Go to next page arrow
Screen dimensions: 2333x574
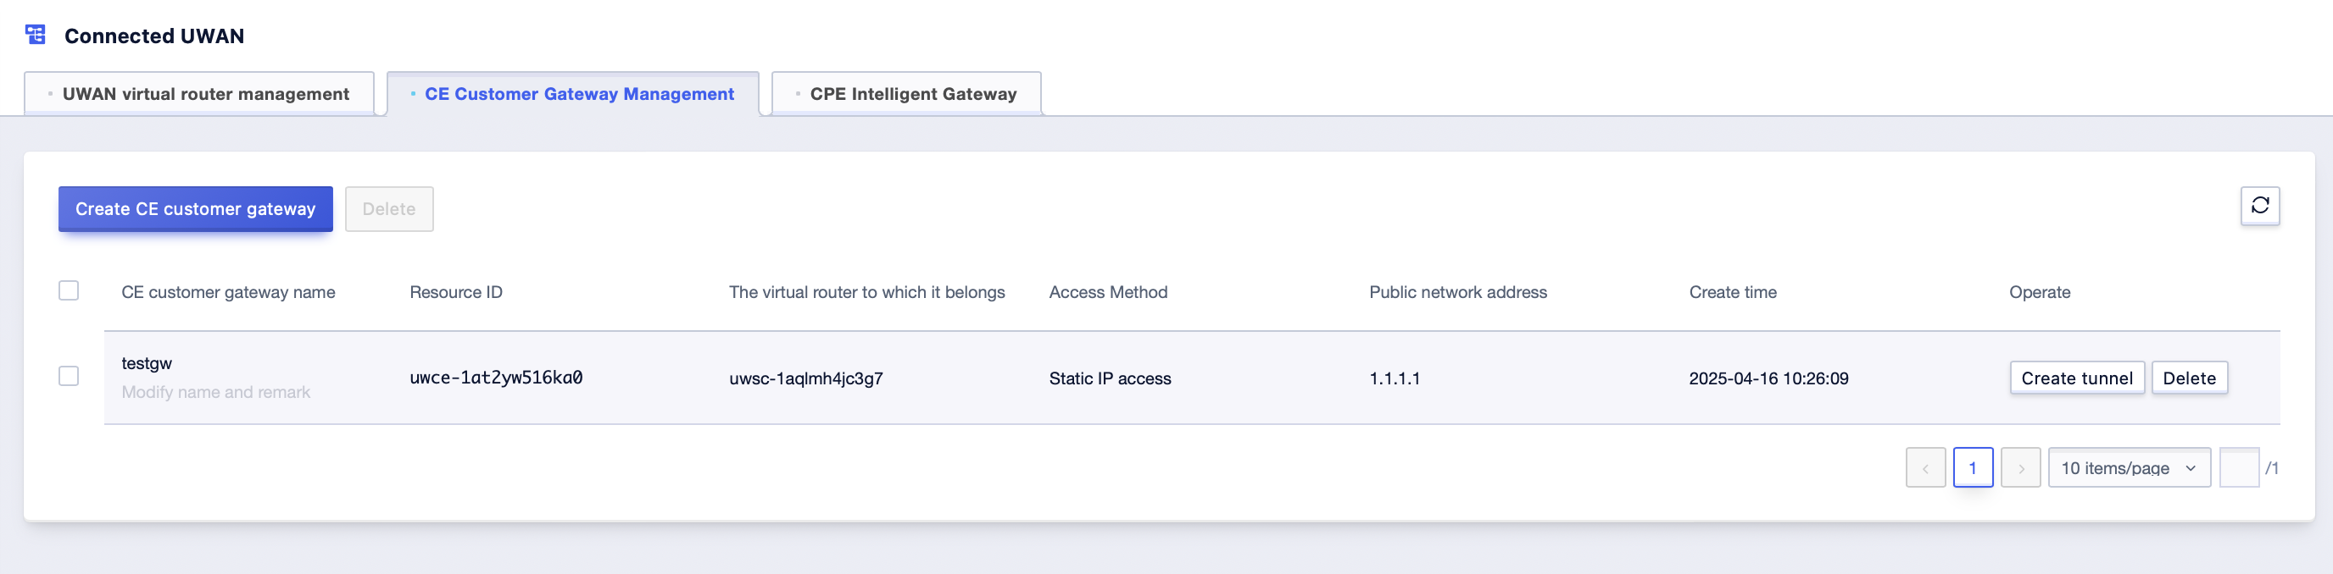pos(2020,467)
